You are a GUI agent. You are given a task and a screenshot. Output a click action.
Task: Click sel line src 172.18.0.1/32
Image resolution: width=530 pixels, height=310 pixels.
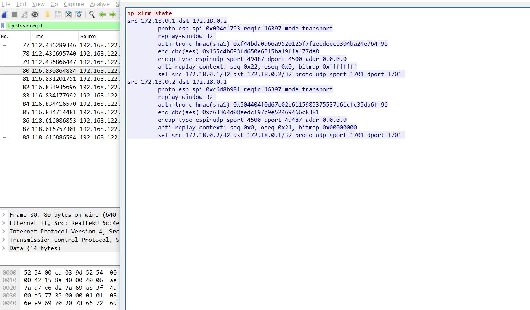point(279,74)
